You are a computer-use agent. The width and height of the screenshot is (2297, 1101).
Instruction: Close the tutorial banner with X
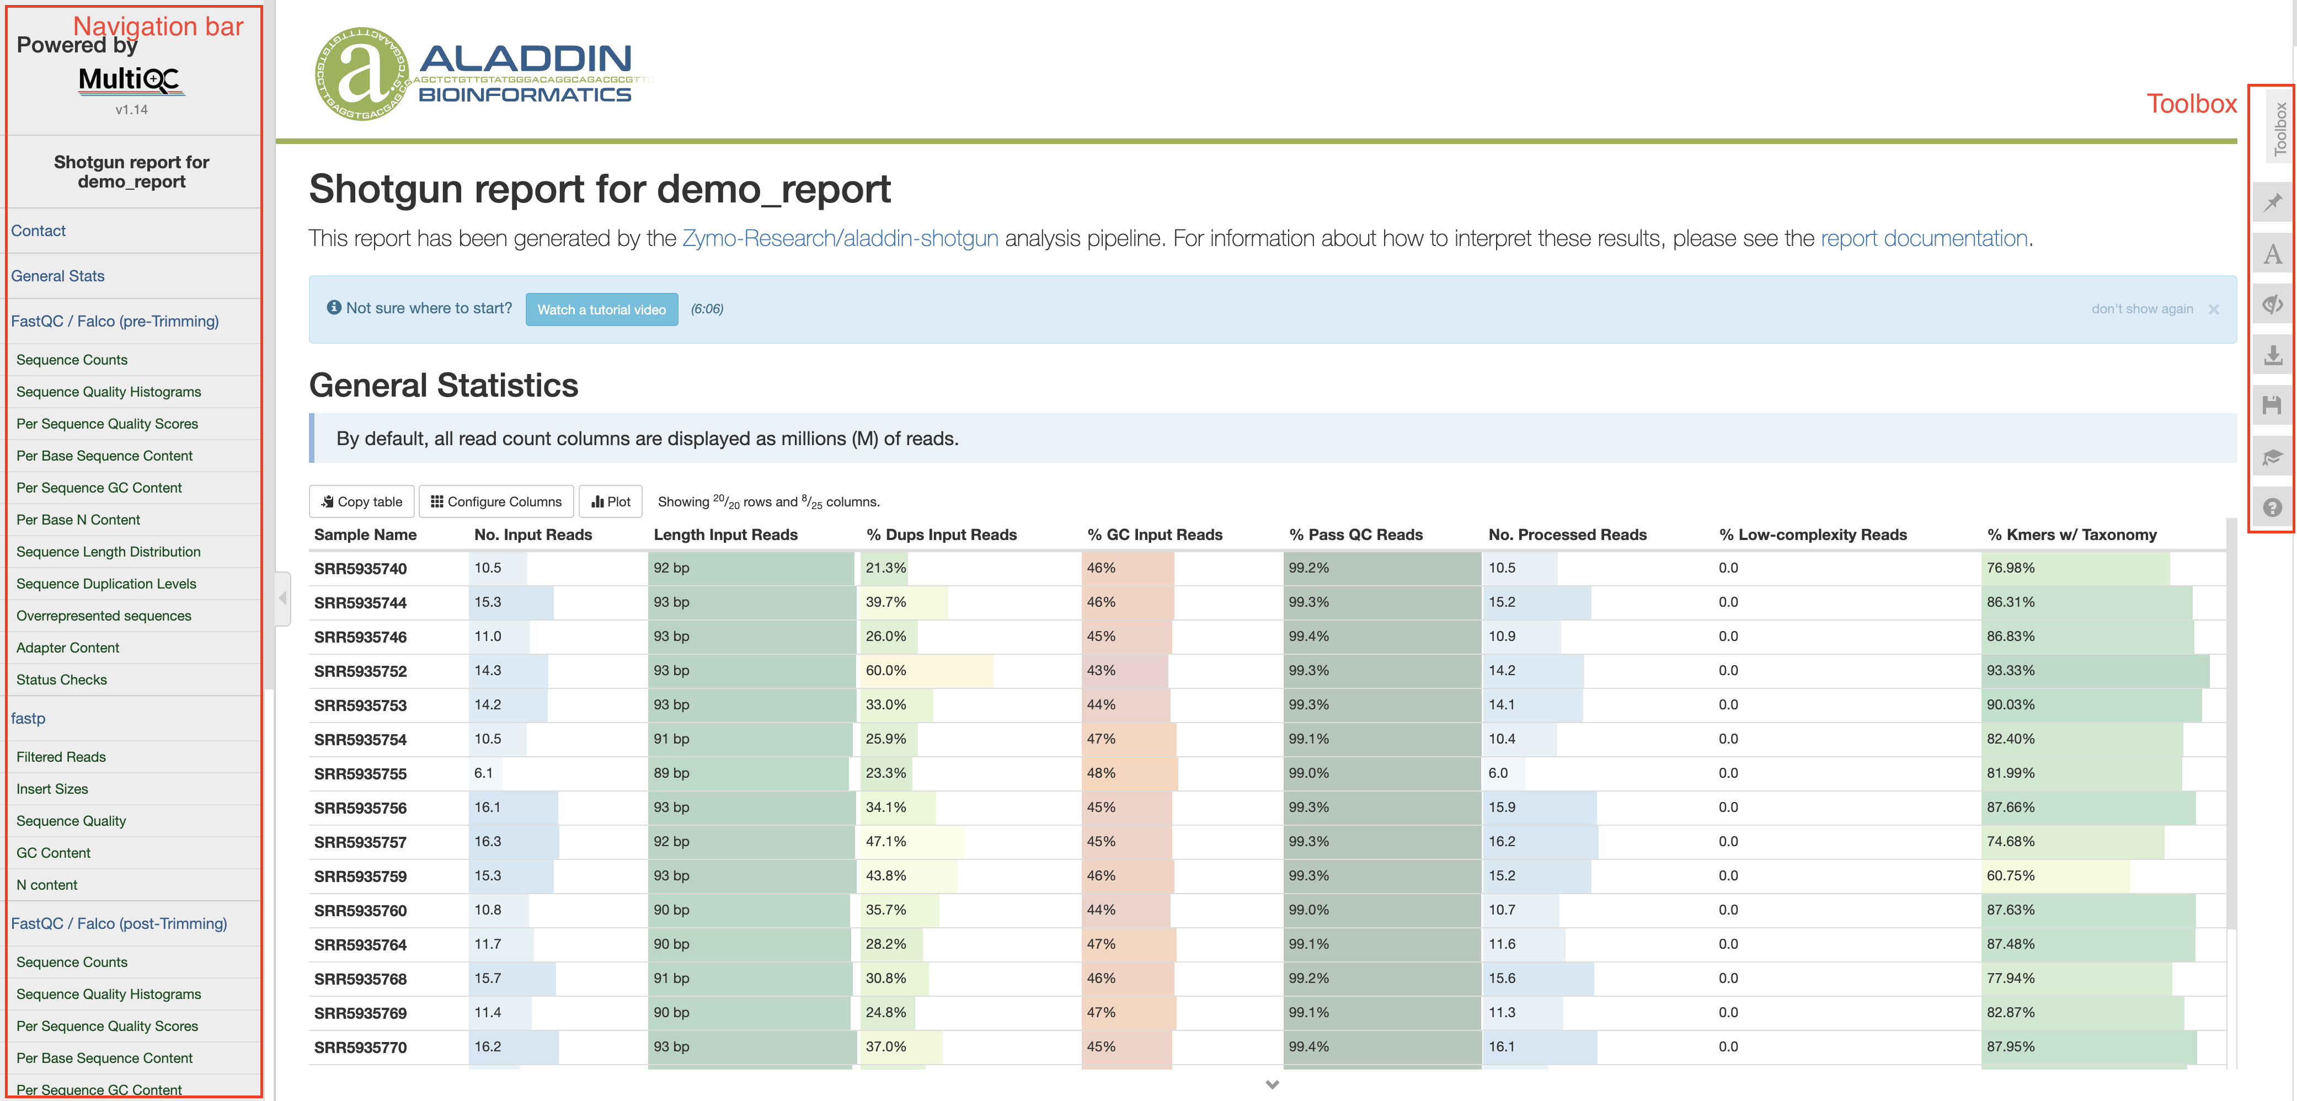tap(2213, 309)
